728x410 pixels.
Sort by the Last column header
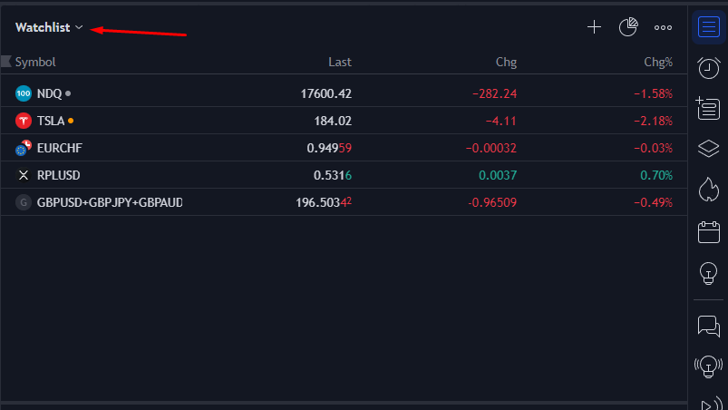[340, 62]
